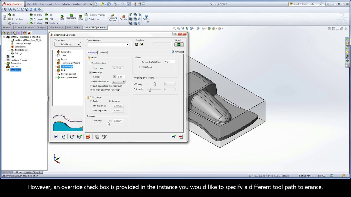Open the Tool page icon
Screen dimensions: 351x197
(59, 56)
